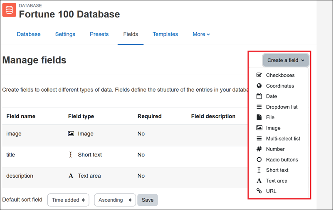333x210 pixels.
Task: Click the Save button for sort settings
Action: pyautogui.click(x=148, y=200)
